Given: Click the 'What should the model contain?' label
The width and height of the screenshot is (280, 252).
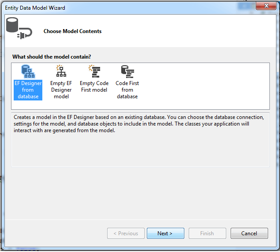Looking at the screenshot, I should click(52, 57).
